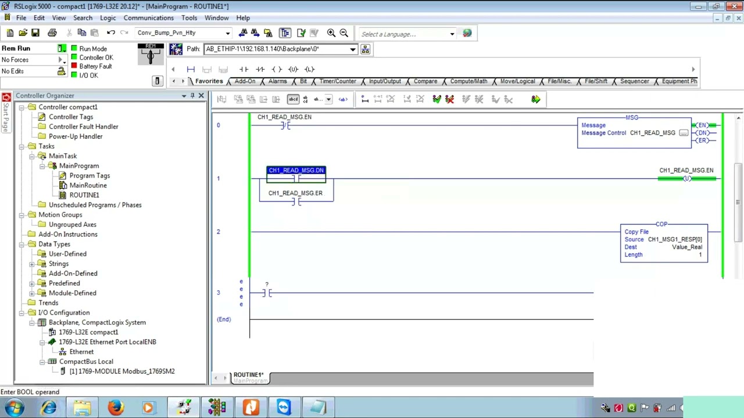Expand the communication Path dropdown

[353, 49]
